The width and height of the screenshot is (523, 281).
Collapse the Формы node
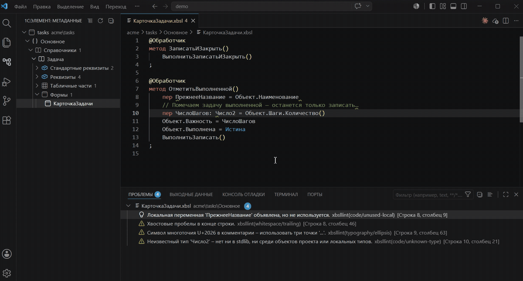(37, 95)
